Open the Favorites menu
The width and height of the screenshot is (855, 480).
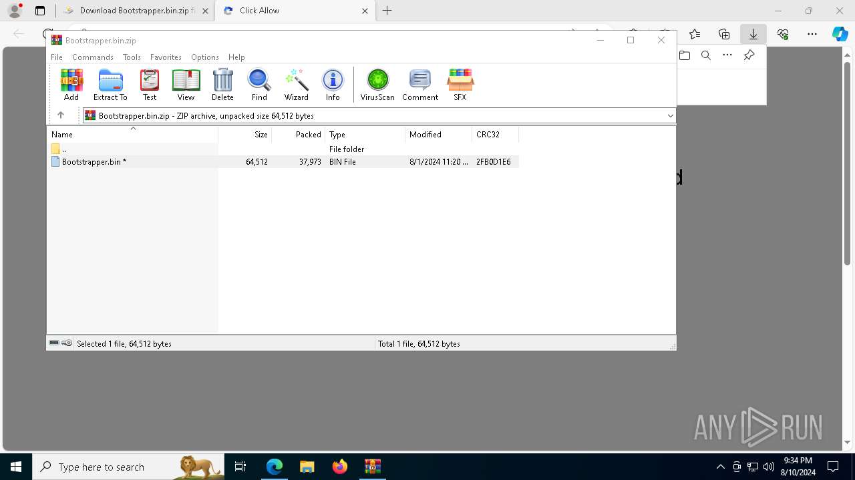(166, 57)
